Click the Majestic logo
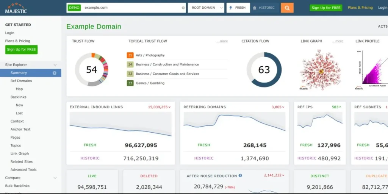Image resolution: width=388 pixels, height=194 pixels. 16,8
